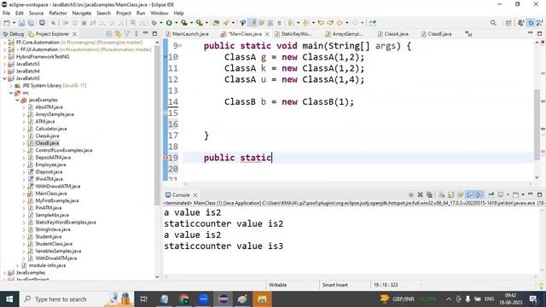Collapse the javaExamples package node
Viewport: 546px width, 307px height.
point(17,100)
